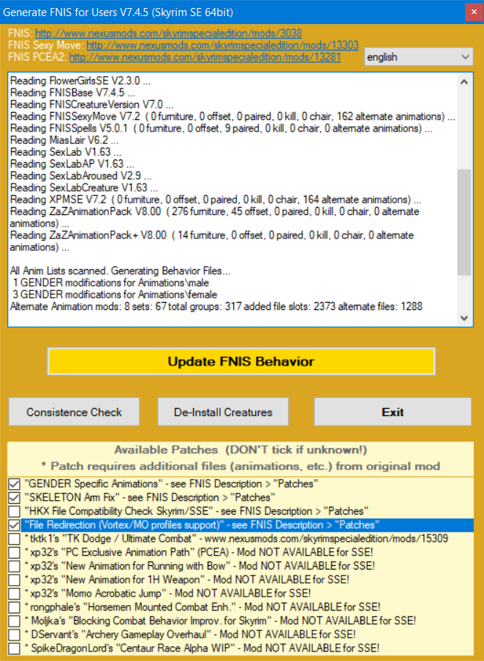Screen dimensions: 484x661
Task: Click the log scrollbar down arrow
Action: pyautogui.click(x=464, y=318)
